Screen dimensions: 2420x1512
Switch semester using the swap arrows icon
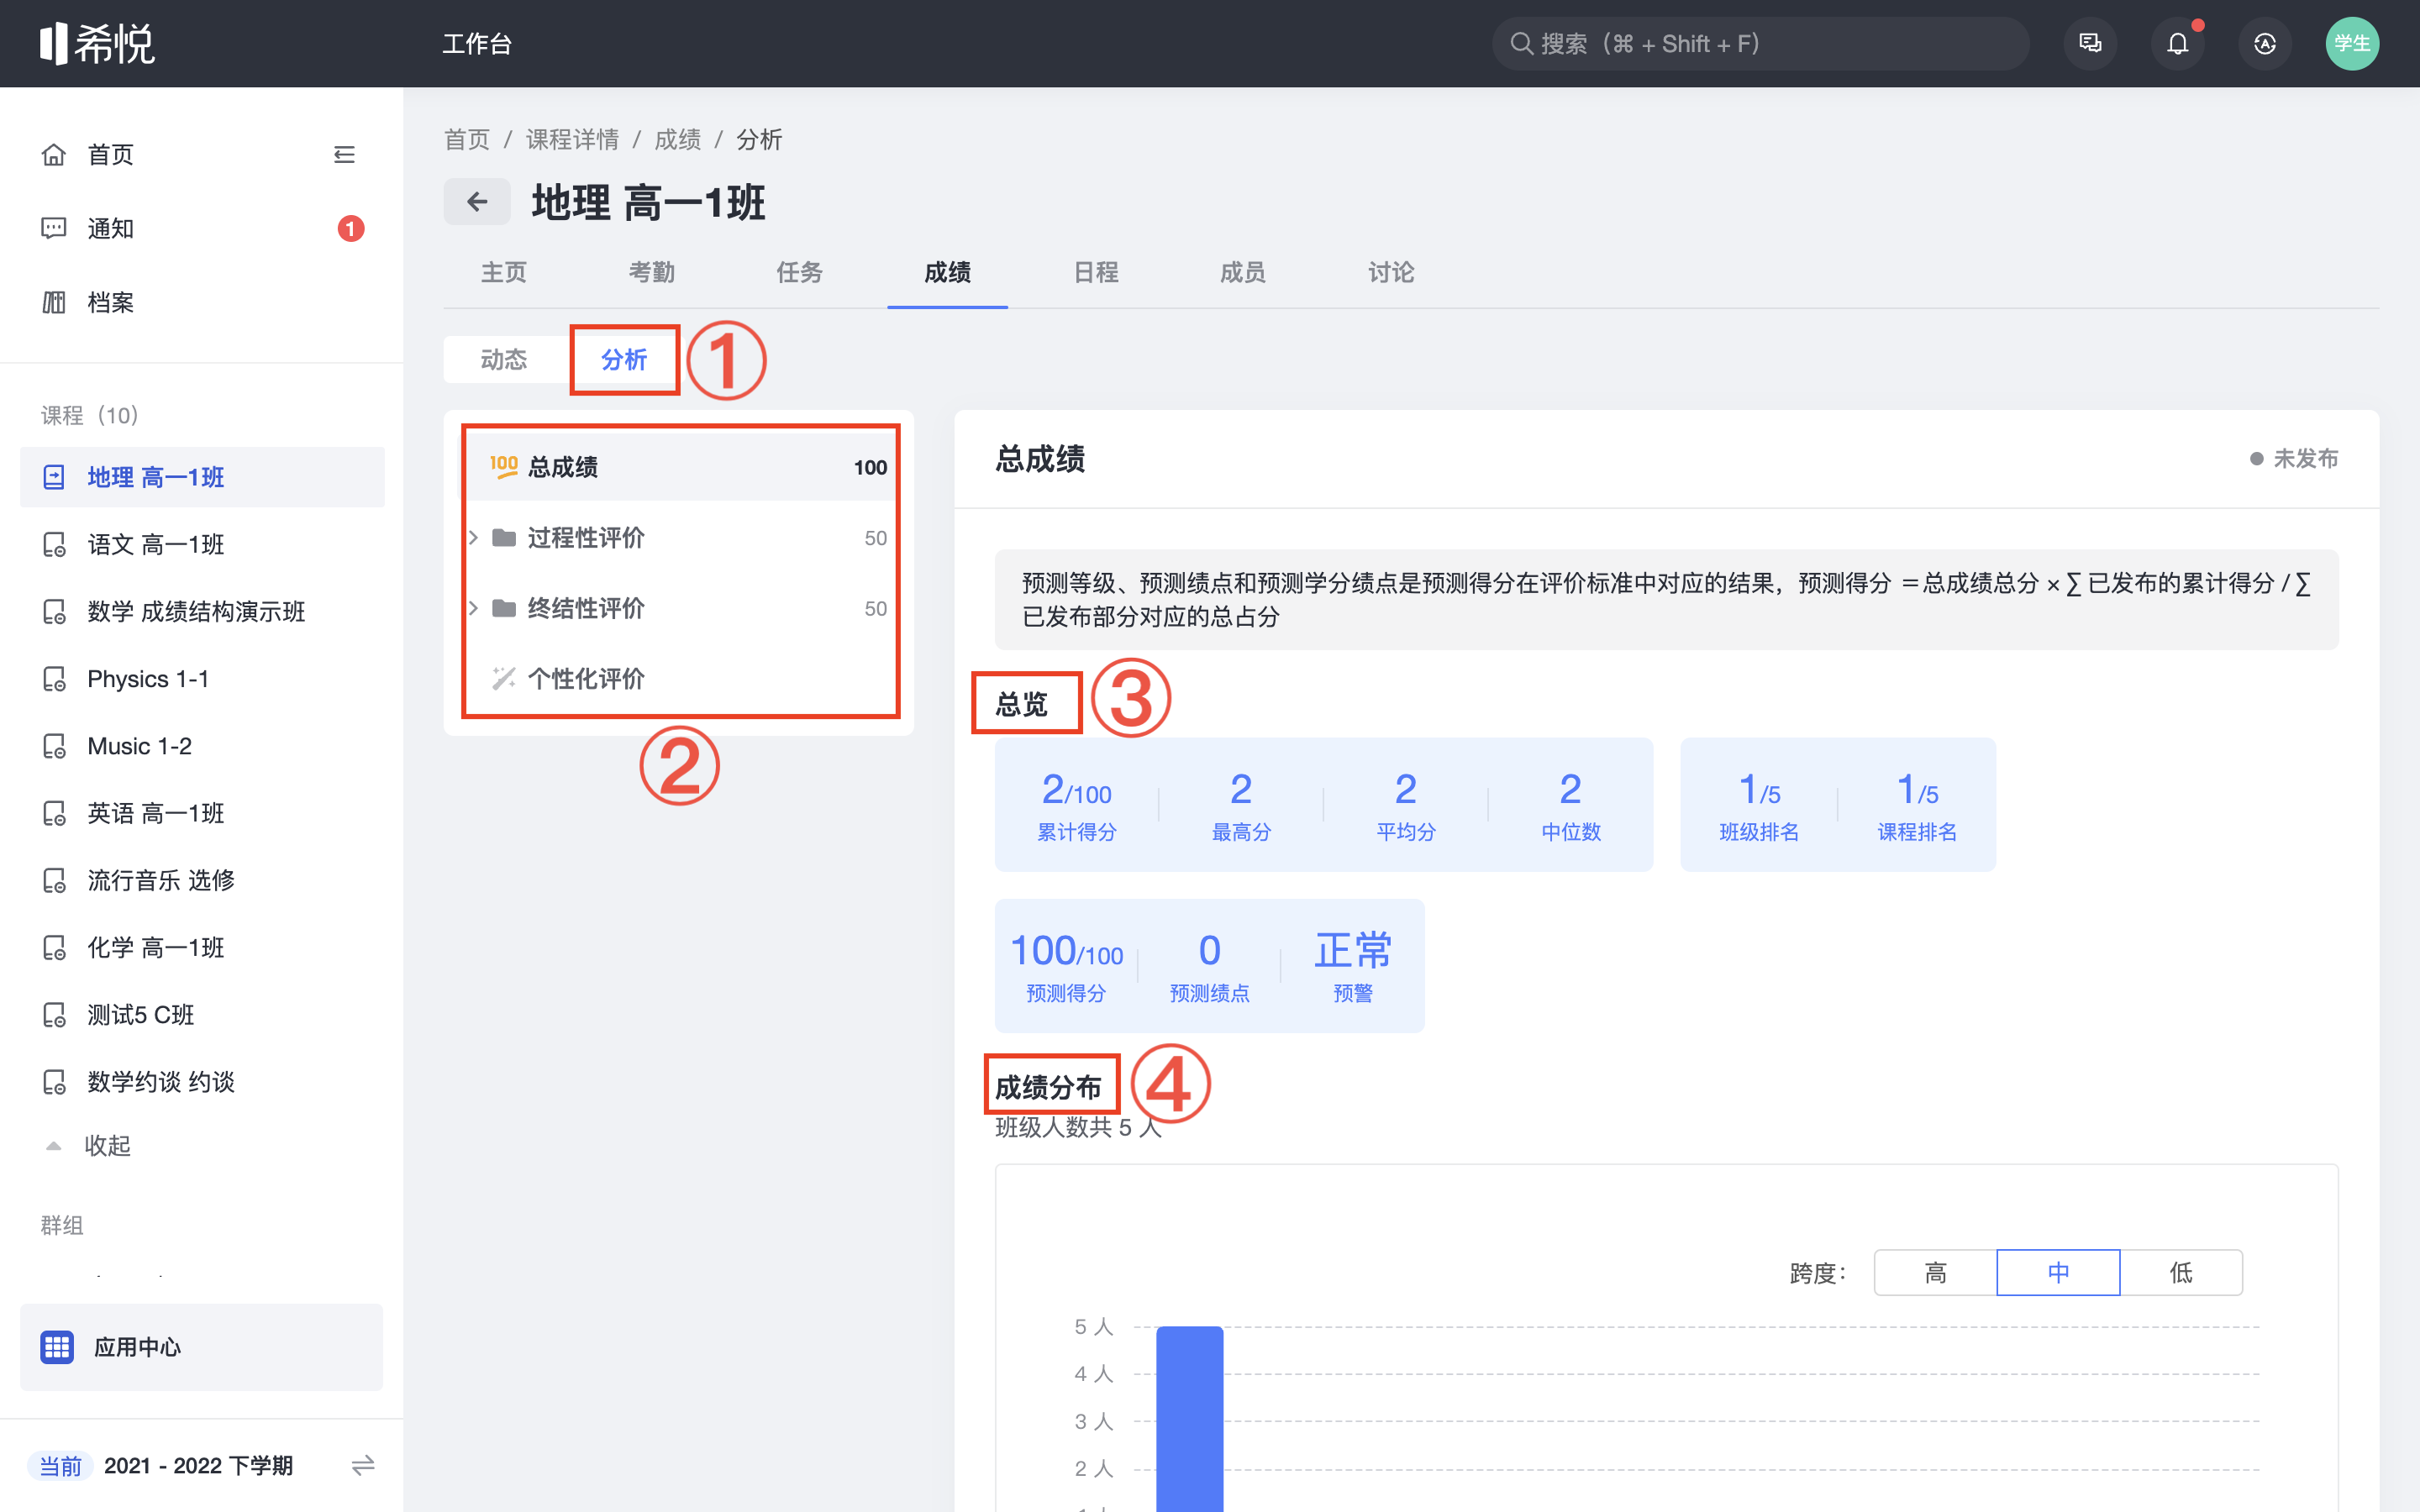click(x=362, y=1465)
